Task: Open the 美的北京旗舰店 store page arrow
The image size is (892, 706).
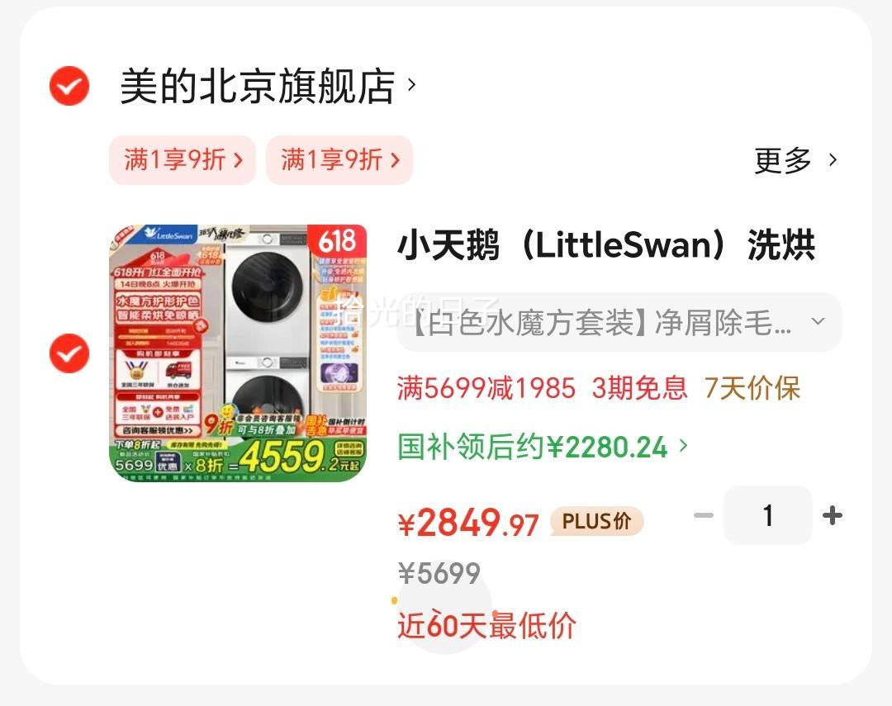Action: 411,85
